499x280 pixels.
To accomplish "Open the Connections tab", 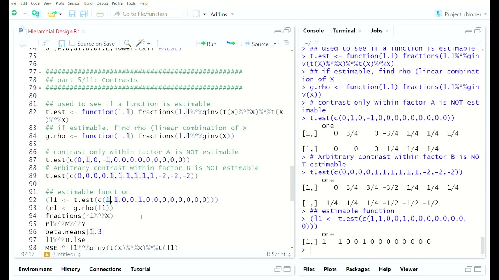I will click(x=105, y=269).
